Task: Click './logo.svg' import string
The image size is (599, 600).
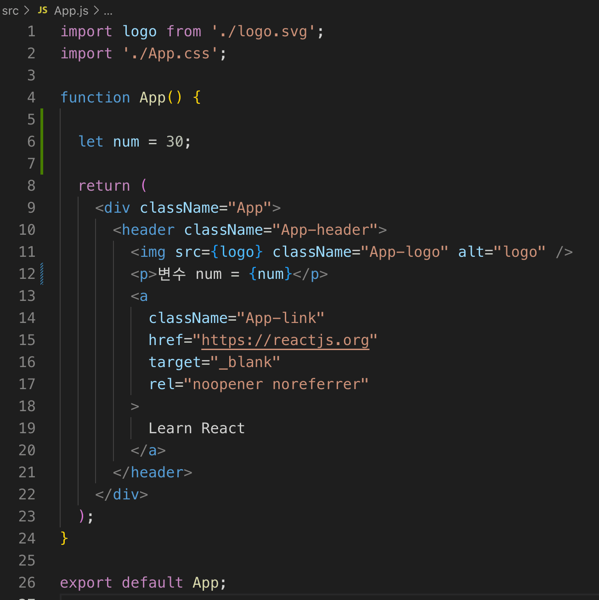Action: pyautogui.click(x=264, y=32)
